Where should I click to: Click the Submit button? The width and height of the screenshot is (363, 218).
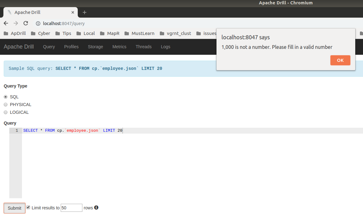pyautogui.click(x=14, y=208)
